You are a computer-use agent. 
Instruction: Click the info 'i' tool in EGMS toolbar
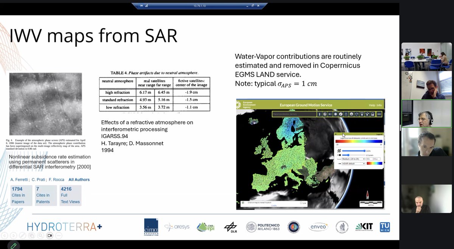[x=320, y=114]
